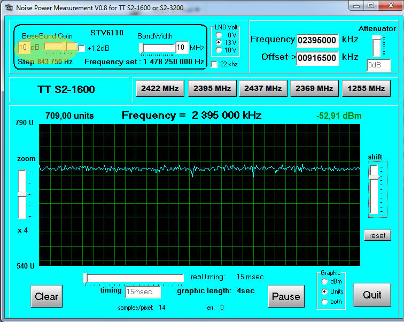Viewport: 404px width, 322px height.
Task: Click the x 4 zoom factor label
Action: click(x=22, y=230)
